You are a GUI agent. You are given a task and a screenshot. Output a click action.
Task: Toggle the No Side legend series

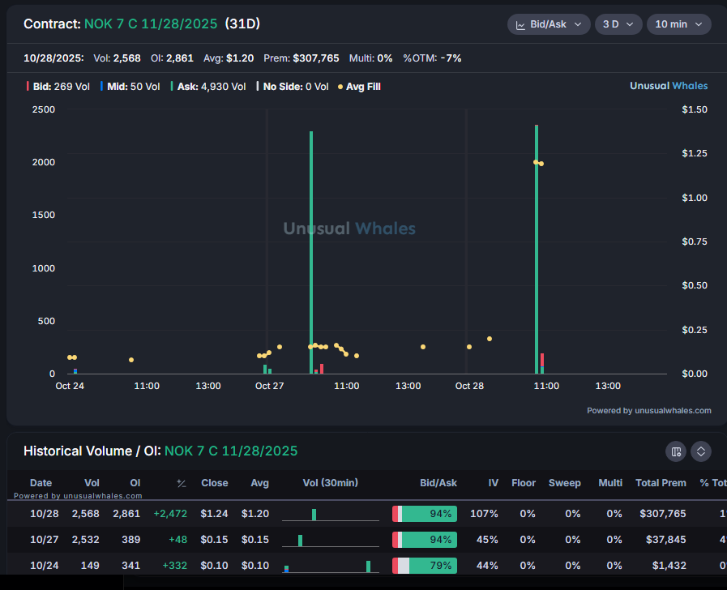[292, 87]
